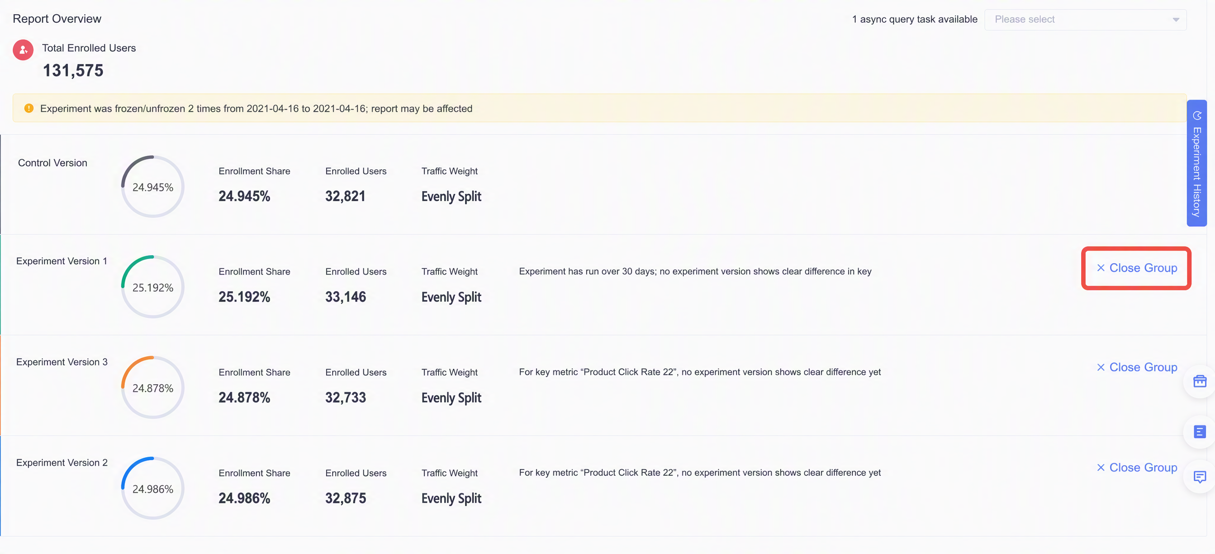
Task: Open the chat feedback floating icon
Action: click(x=1200, y=477)
